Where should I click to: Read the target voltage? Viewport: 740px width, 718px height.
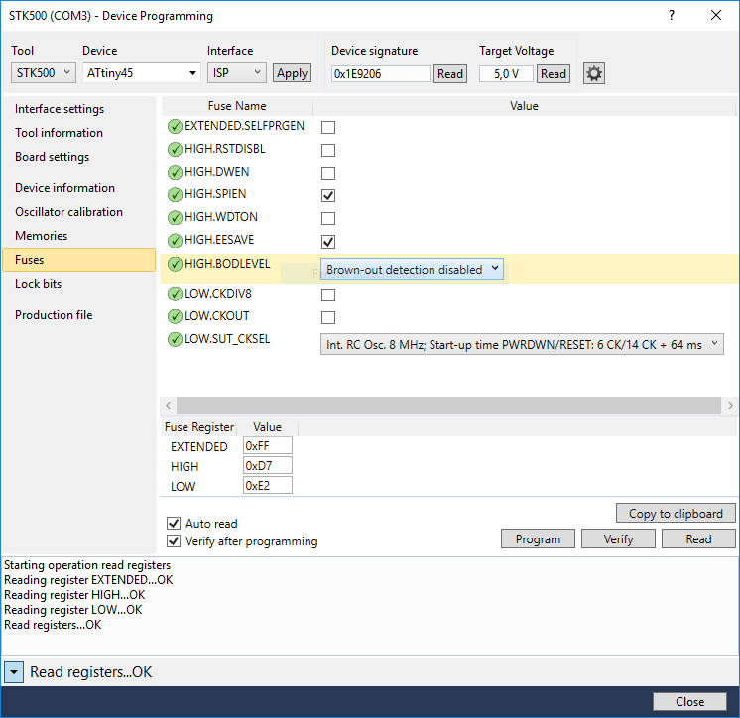point(554,74)
